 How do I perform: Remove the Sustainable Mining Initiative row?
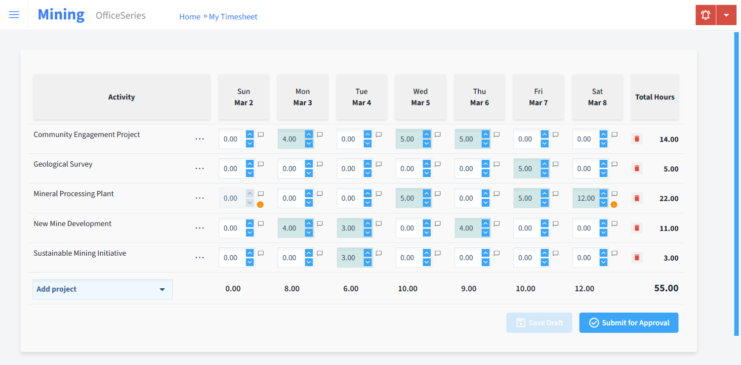(x=636, y=257)
